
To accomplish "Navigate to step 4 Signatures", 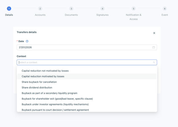I will pos(102,9).
